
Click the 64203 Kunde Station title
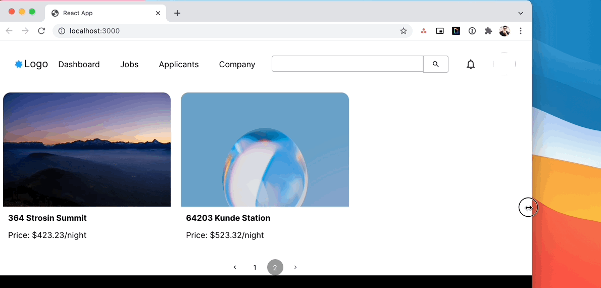[228, 218]
